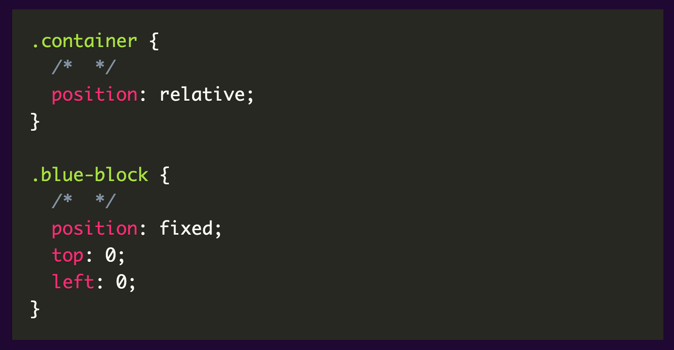Click the .blue-block selector text
Screen dimensions: 674x350
pyautogui.click(x=90, y=175)
